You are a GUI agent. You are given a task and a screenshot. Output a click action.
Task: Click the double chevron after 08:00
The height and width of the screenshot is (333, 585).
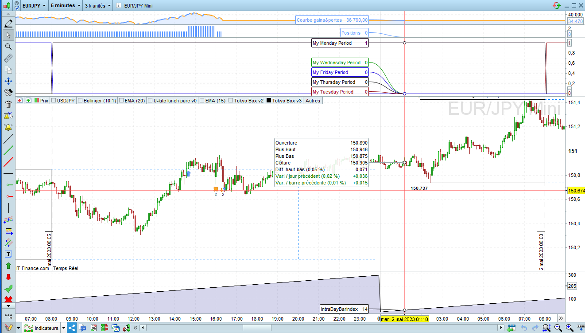(561, 318)
